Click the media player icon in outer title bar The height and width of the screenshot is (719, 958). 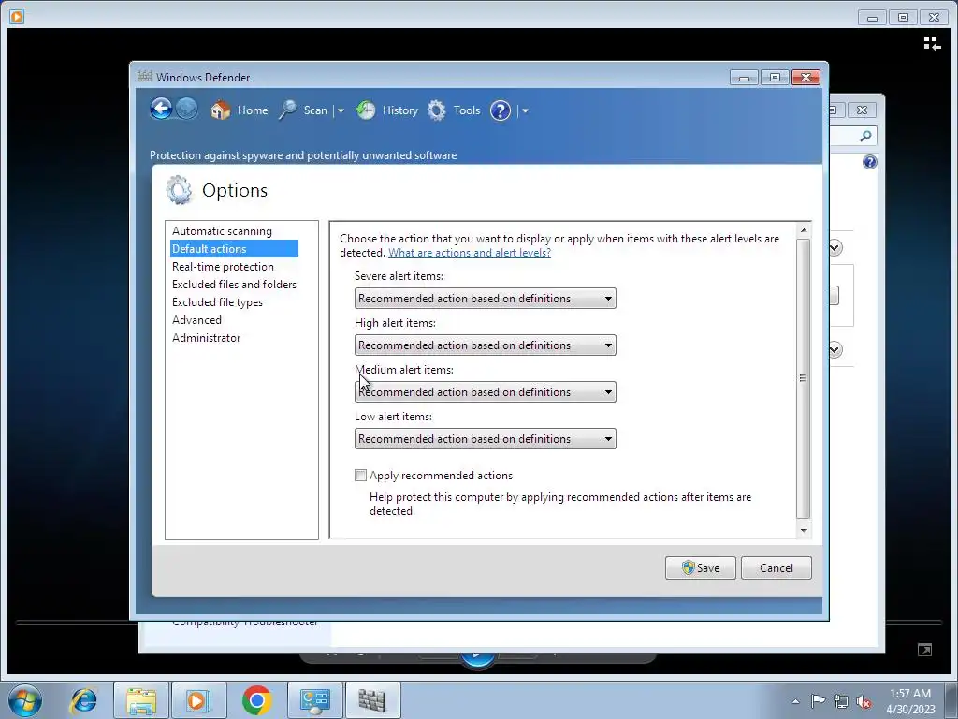17,17
